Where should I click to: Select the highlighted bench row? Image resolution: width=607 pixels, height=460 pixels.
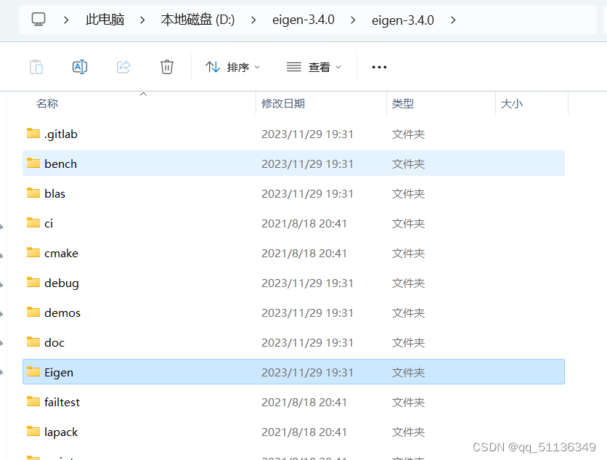click(x=218, y=164)
